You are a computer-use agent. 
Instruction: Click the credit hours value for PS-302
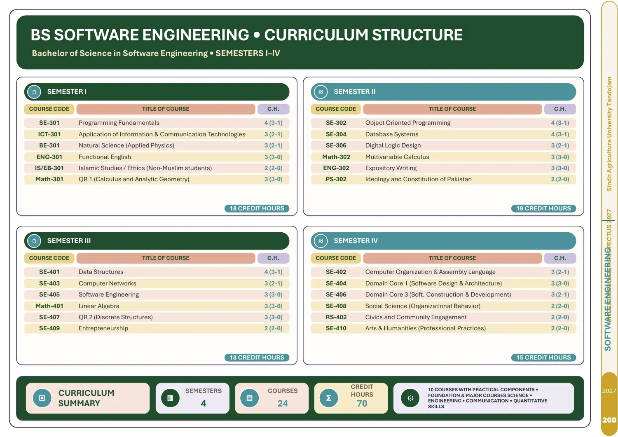click(560, 179)
